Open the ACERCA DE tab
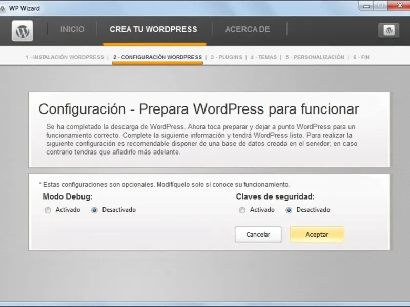 tap(248, 29)
